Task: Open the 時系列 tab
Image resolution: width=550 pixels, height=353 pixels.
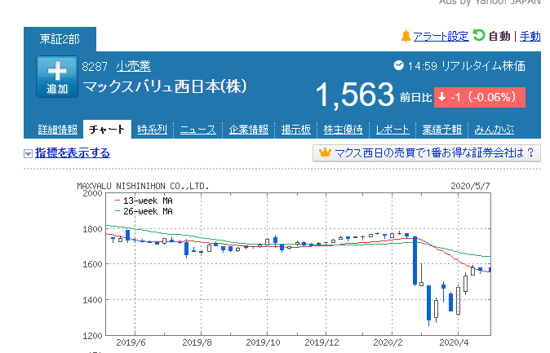Action: pyautogui.click(x=153, y=130)
